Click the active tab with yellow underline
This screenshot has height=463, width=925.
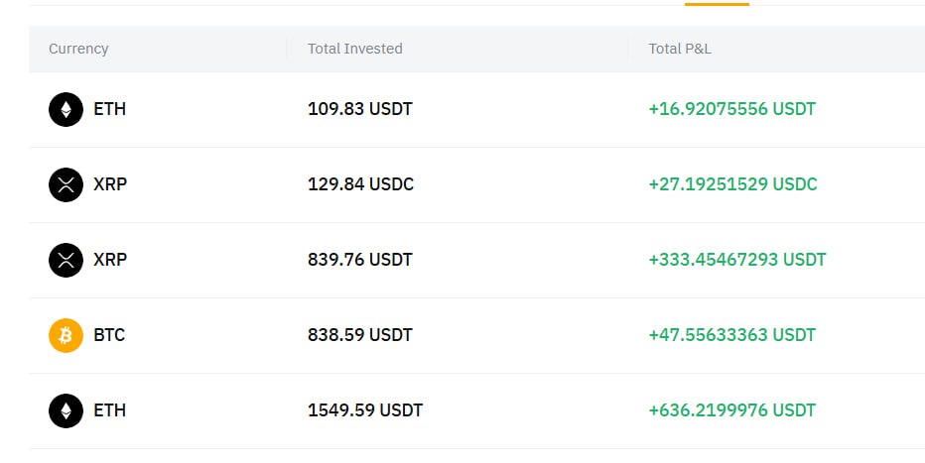coord(717,4)
